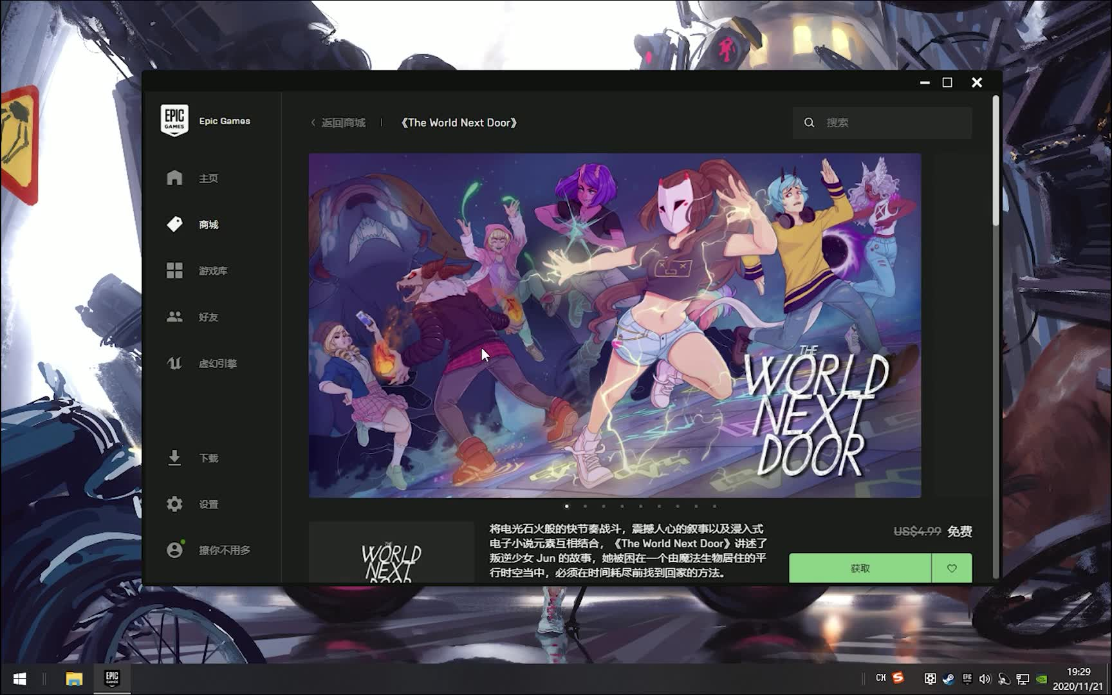This screenshot has width=1112, height=695.
Task: Open the 虚幻引擎 Unreal Engine section
Action: point(216,363)
